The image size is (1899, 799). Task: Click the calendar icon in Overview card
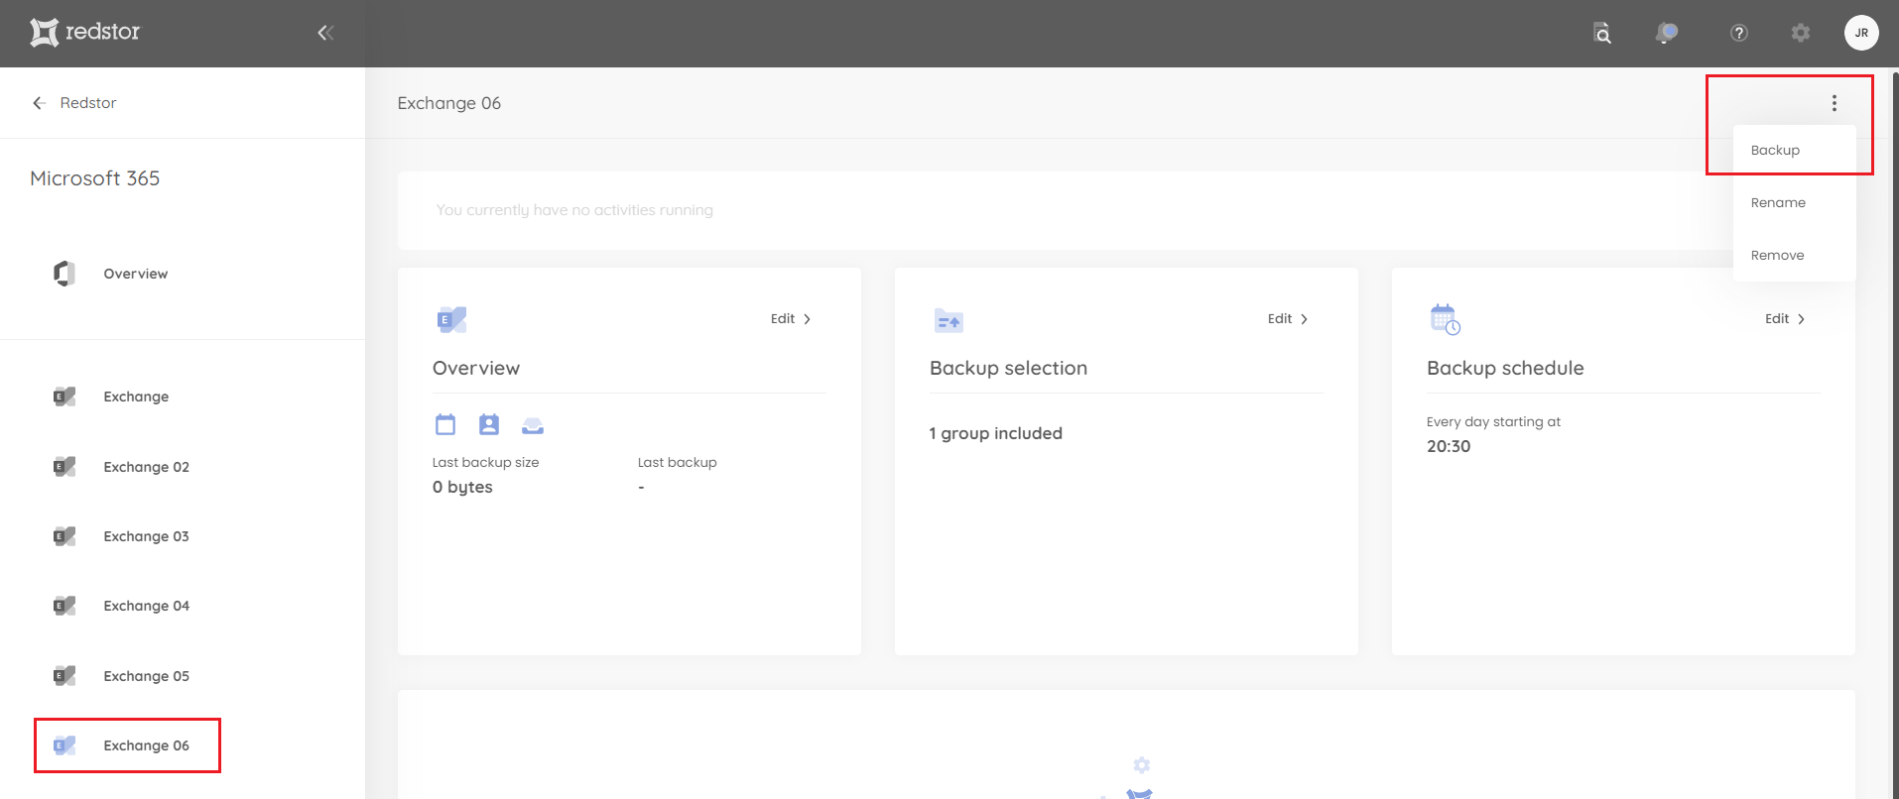(x=445, y=425)
